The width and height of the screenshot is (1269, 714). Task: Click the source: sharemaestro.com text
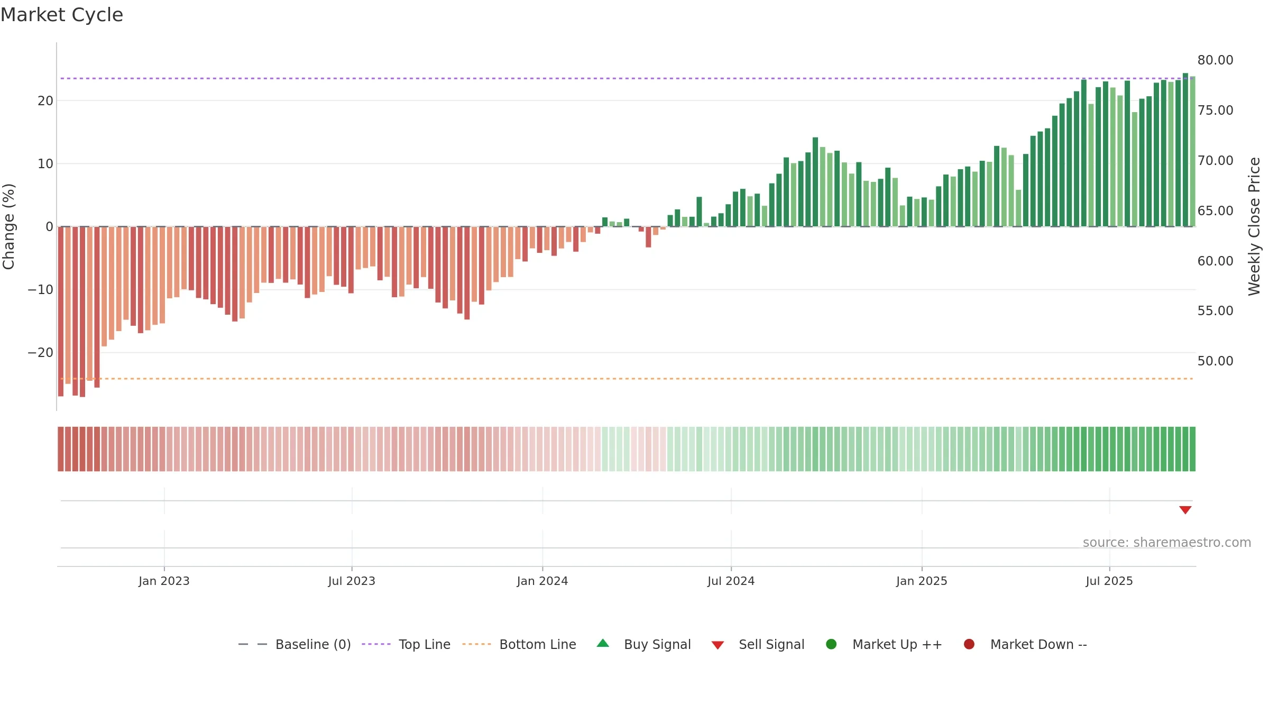(x=1167, y=543)
